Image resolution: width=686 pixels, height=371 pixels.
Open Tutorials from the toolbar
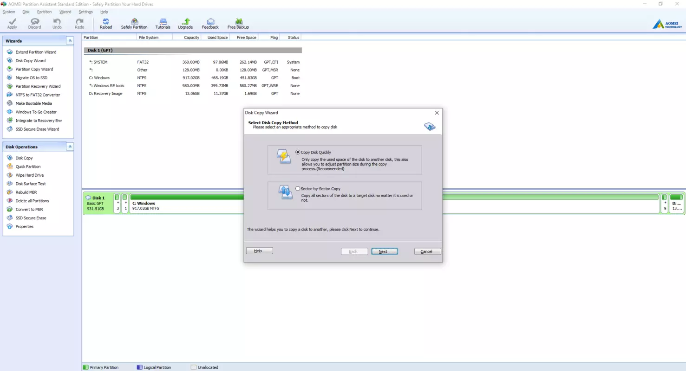(163, 24)
